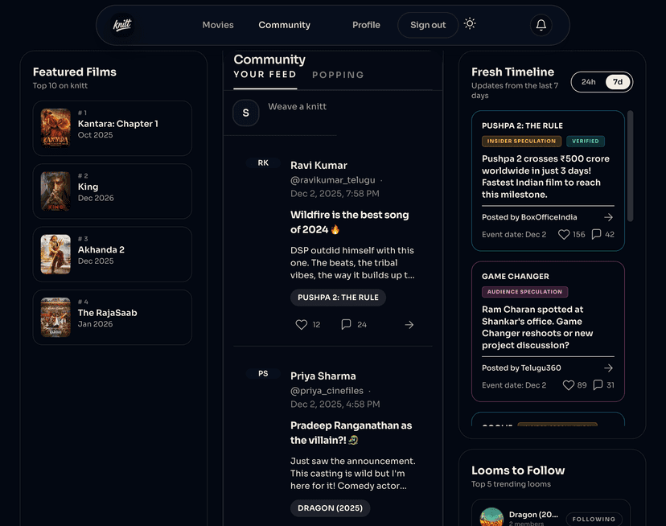The width and height of the screenshot is (666, 526).
Task: Toggle light mode with the sun icon
Action: [x=470, y=24]
